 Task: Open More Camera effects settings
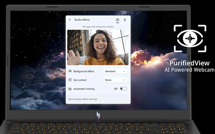[83, 99]
